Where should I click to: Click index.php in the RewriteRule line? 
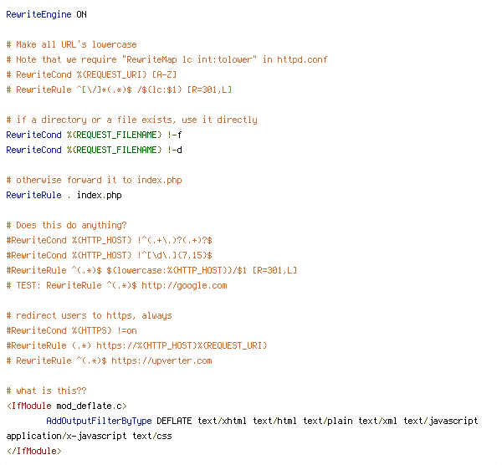(x=100, y=195)
